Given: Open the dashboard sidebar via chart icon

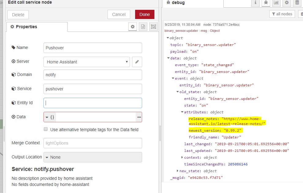Looking at the screenshot, I should (x=276, y=3).
